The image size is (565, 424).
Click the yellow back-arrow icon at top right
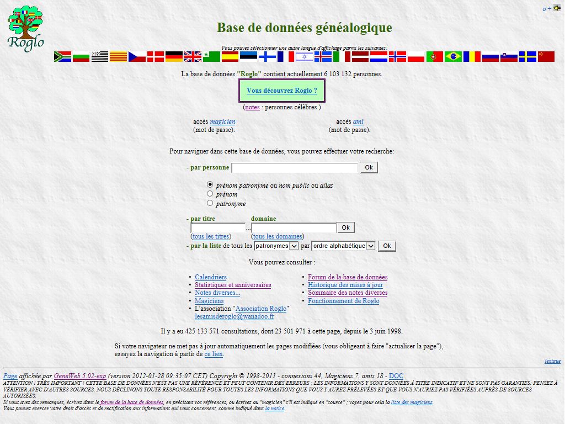(557, 8)
